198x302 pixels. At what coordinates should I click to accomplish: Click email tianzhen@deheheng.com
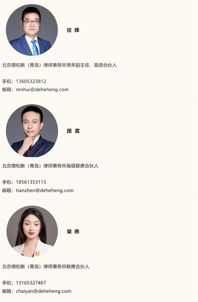pos(45,190)
